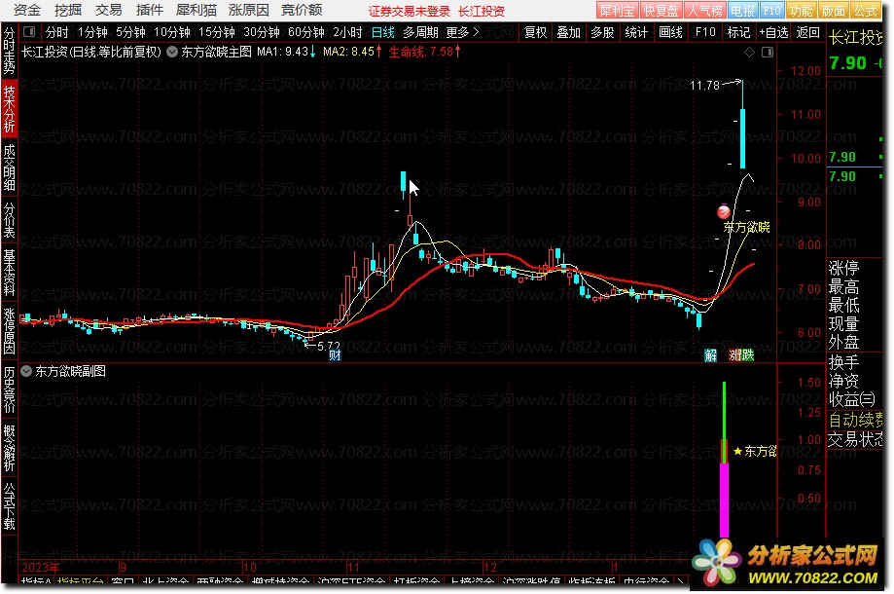Select 分价表 in left sidebar
The width and height of the screenshot is (894, 594).
9,220
